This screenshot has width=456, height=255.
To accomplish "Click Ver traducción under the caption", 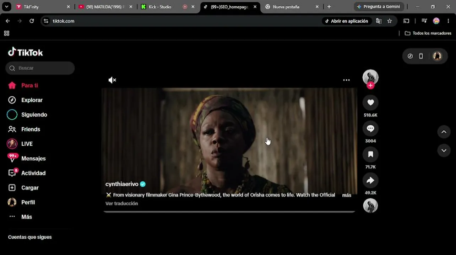I will click(121, 204).
